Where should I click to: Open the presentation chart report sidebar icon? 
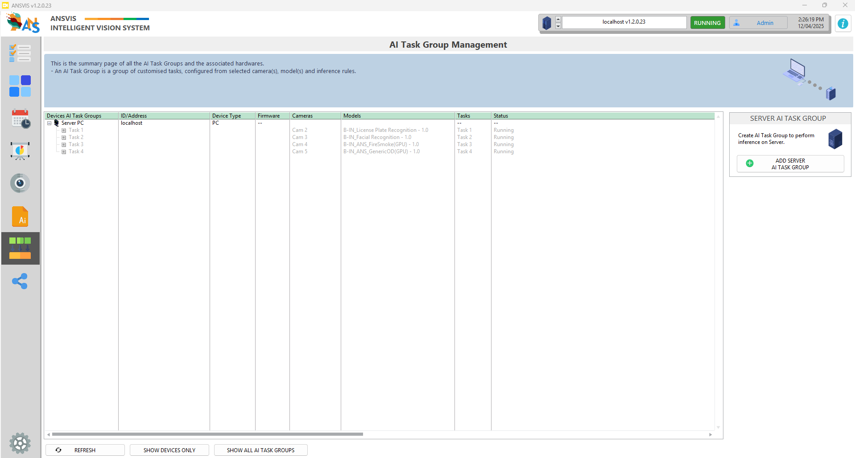(x=20, y=151)
